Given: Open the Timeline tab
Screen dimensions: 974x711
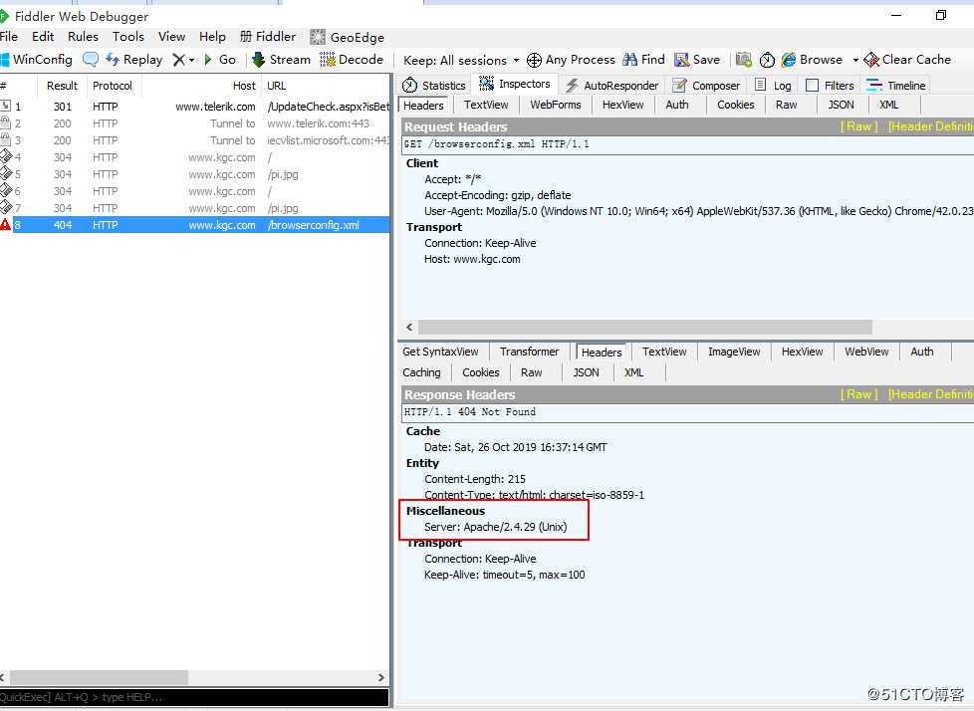Looking at the screenshot, I should [x=895, y=85].
